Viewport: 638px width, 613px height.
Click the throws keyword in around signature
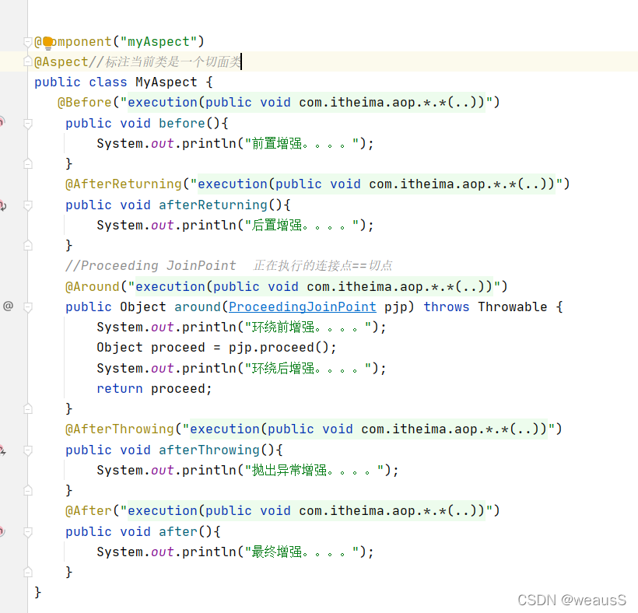coord(447,307)
